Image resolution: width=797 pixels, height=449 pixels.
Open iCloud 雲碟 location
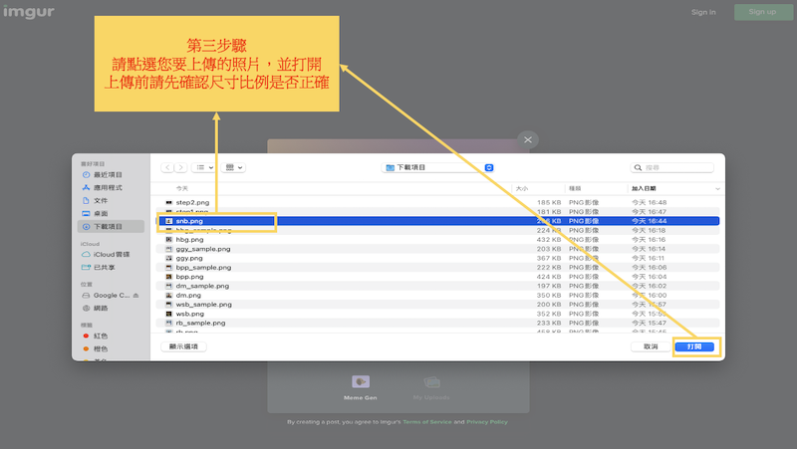coord(112,255)
